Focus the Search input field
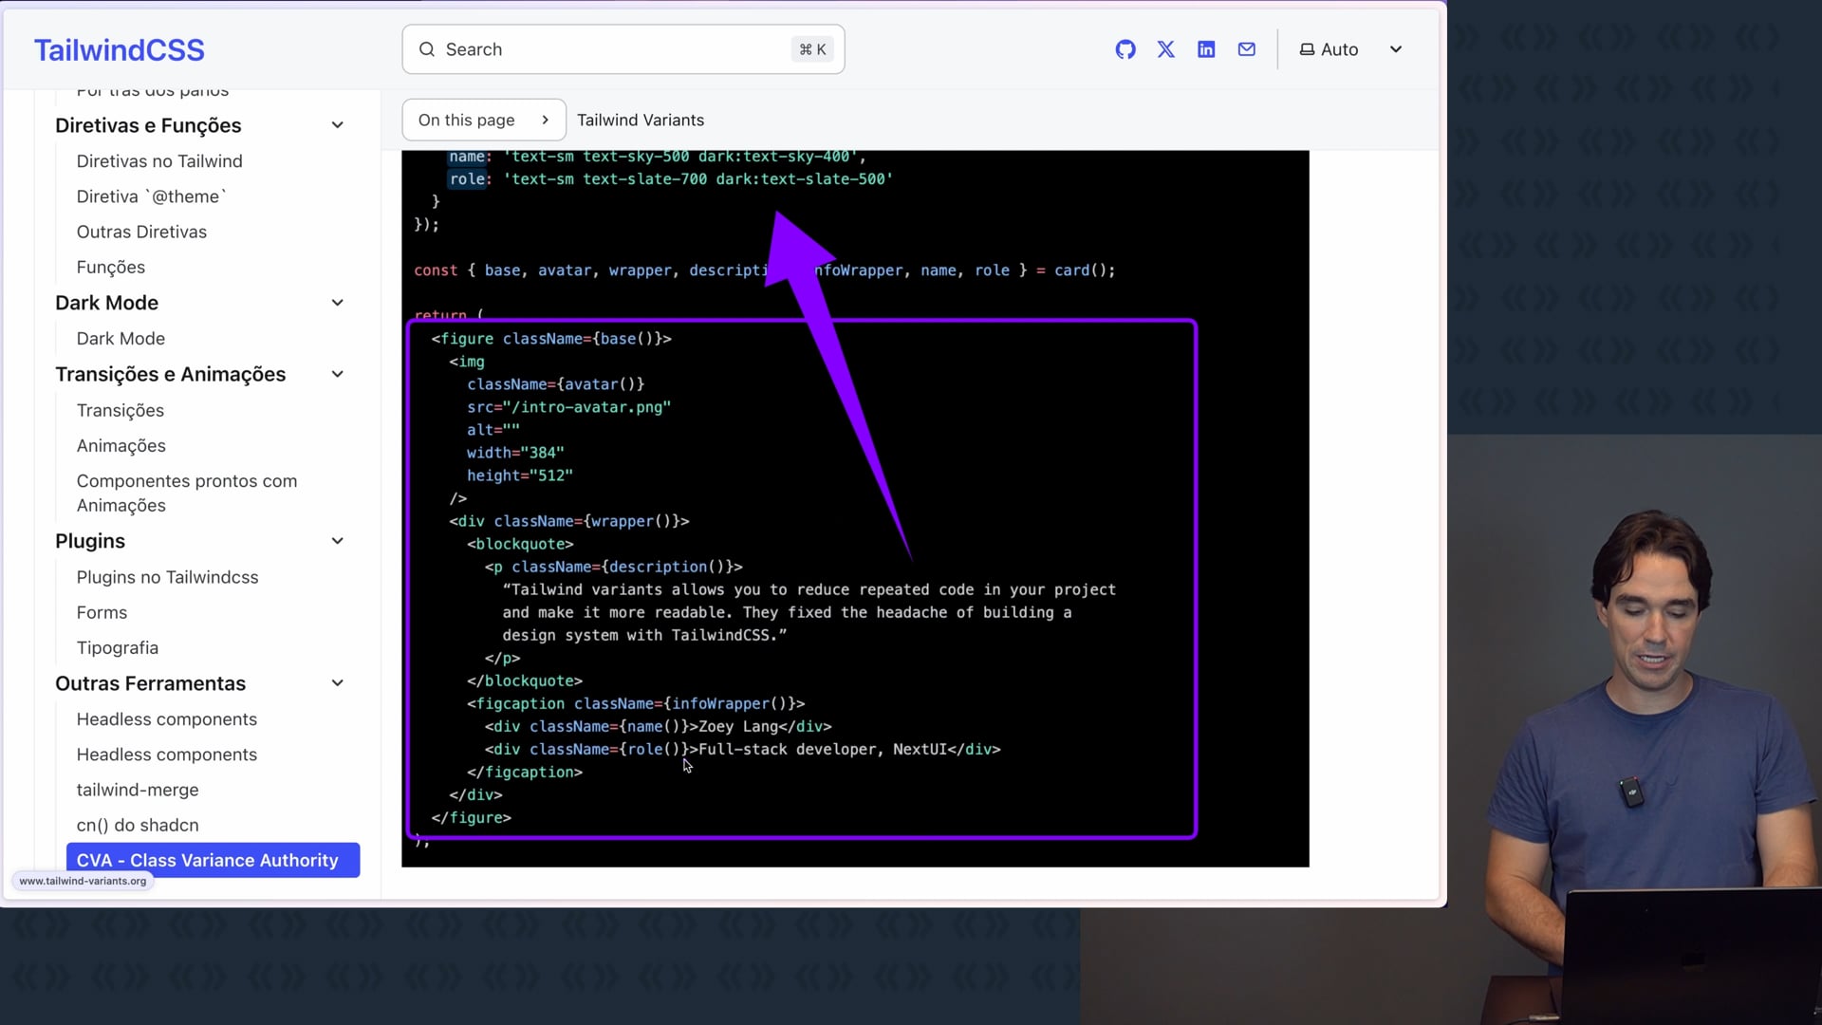The width and height of the screenshot is (1822, 1025). 623,49
